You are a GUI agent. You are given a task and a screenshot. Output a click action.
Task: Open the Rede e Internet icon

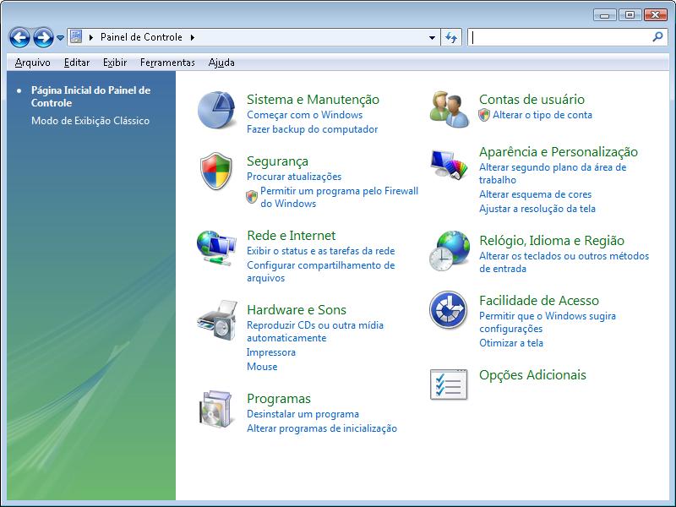tap(217, 247)
